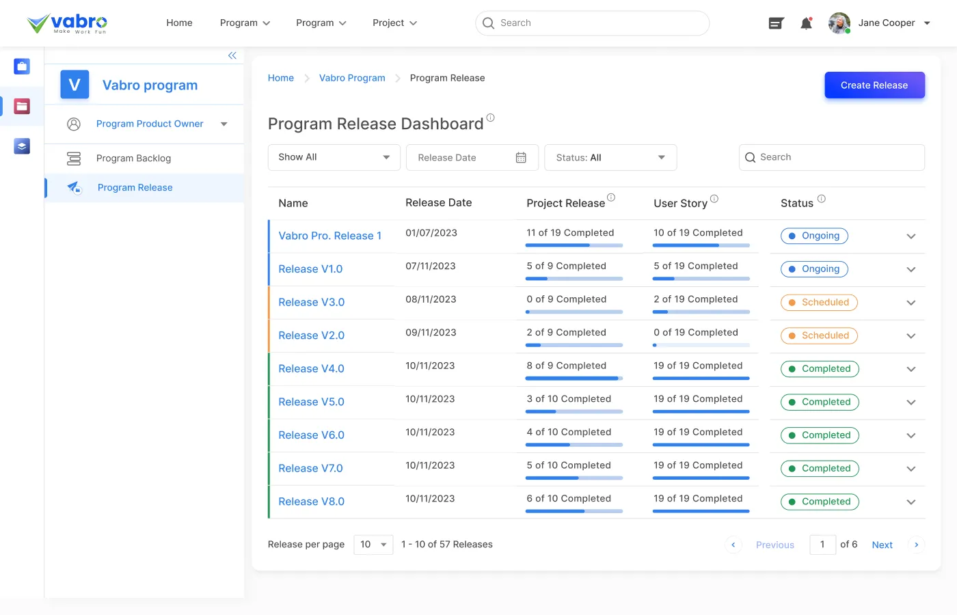
Task: Select Home from the navigation bar
Action: (179, 23)
